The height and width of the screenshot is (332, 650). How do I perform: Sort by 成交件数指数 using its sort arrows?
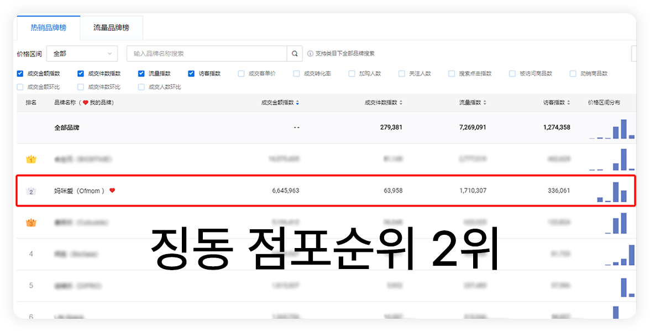pyautogui.click(x=400, y=103)
